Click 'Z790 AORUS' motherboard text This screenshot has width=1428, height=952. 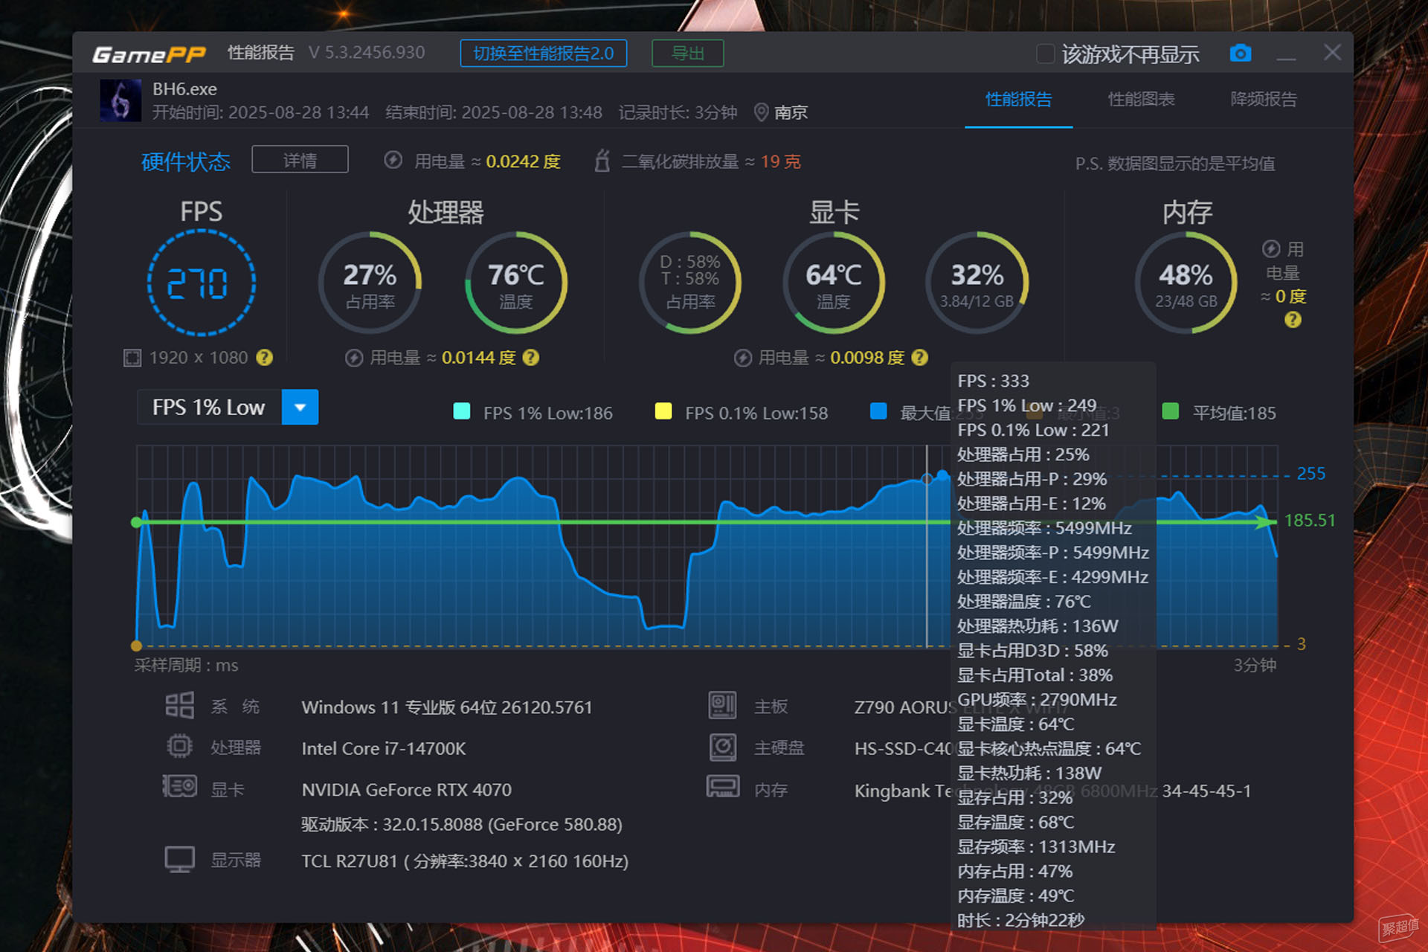(x=905, y=707)
